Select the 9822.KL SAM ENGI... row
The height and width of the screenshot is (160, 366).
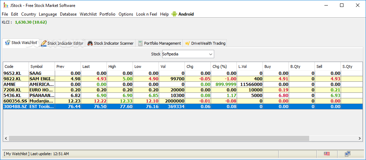(x=183, y=79)
